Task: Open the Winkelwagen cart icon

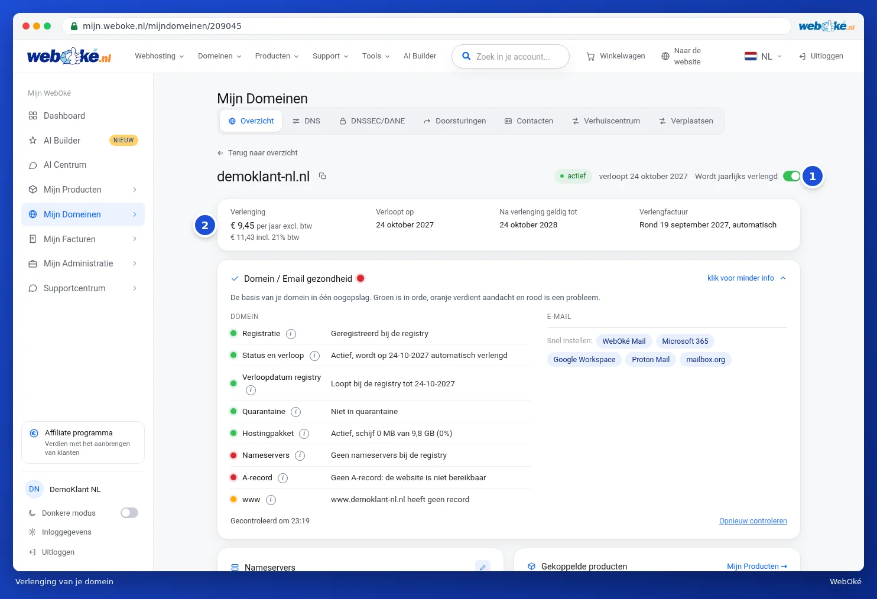Action: coord(590,56)
